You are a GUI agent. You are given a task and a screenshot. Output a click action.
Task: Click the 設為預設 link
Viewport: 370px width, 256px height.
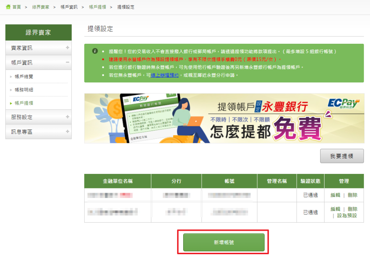pos(347,216)
